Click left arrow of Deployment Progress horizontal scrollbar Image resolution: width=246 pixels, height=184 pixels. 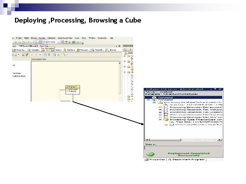click(147, 140)
